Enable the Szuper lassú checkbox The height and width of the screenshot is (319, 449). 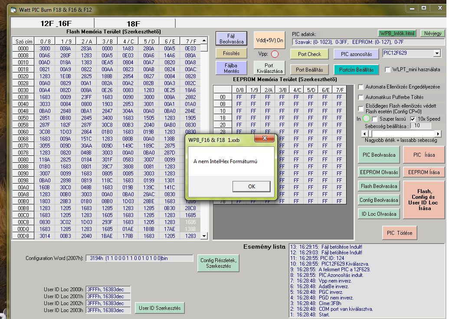(x=374, y=119)
